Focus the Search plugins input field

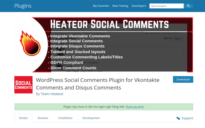(x=167, y=6)
